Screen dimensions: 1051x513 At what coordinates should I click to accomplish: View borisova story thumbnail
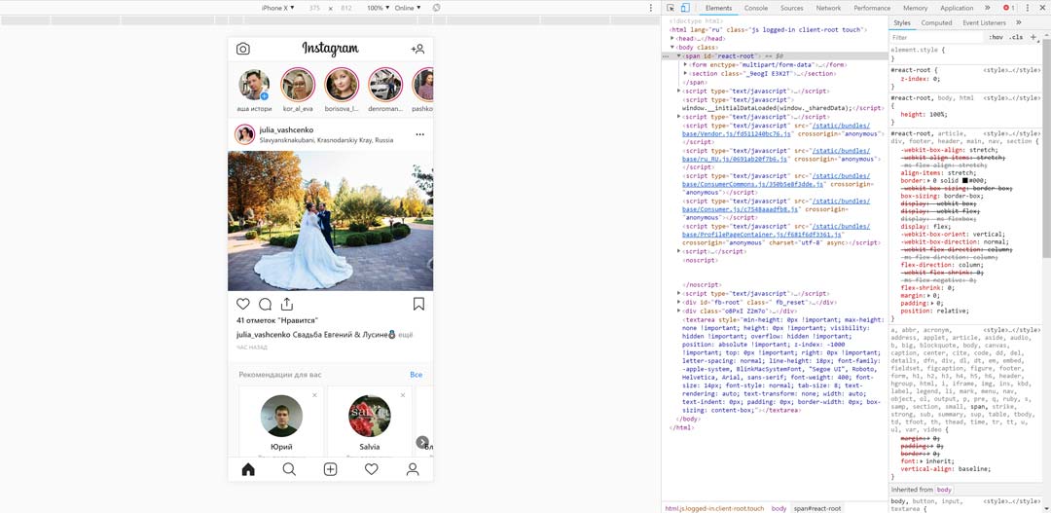pos(342,85)
